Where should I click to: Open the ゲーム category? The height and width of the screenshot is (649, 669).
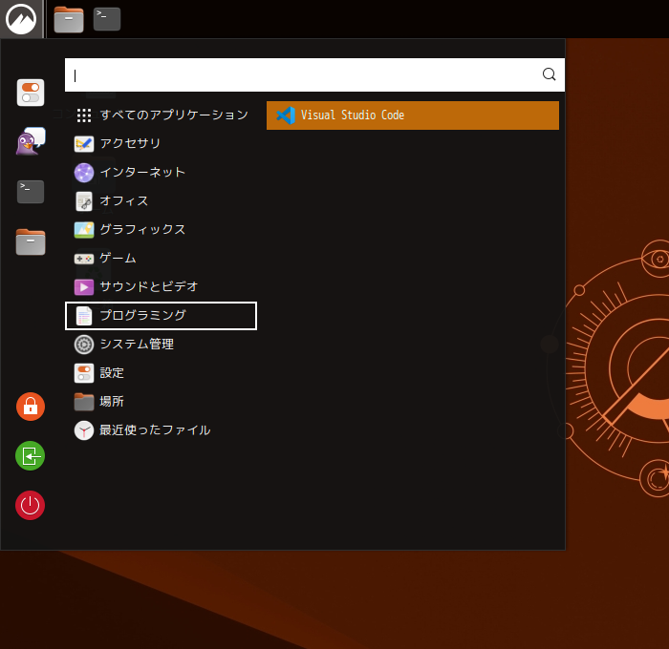pyautogui.click(x=161, y=259)
